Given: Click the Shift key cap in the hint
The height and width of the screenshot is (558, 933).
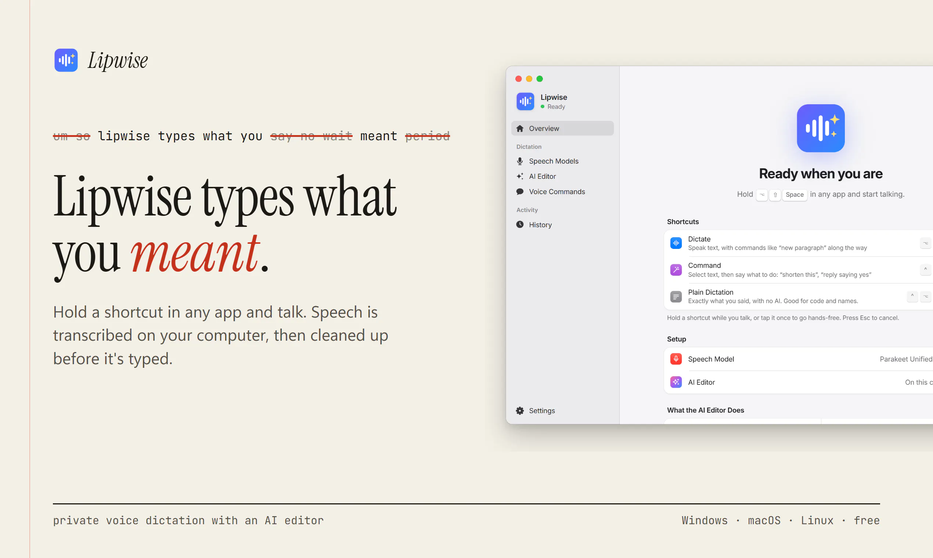Looking at the screenshot, I should pos(775,195).
